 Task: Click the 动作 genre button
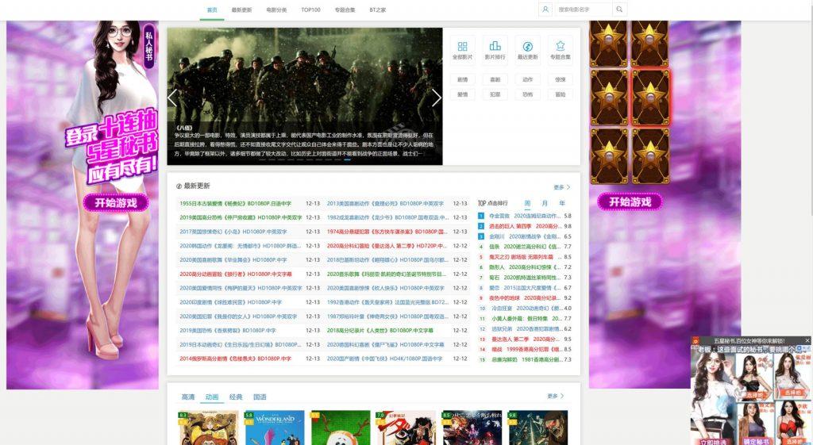pyautogui.click(x=527, y=79)
